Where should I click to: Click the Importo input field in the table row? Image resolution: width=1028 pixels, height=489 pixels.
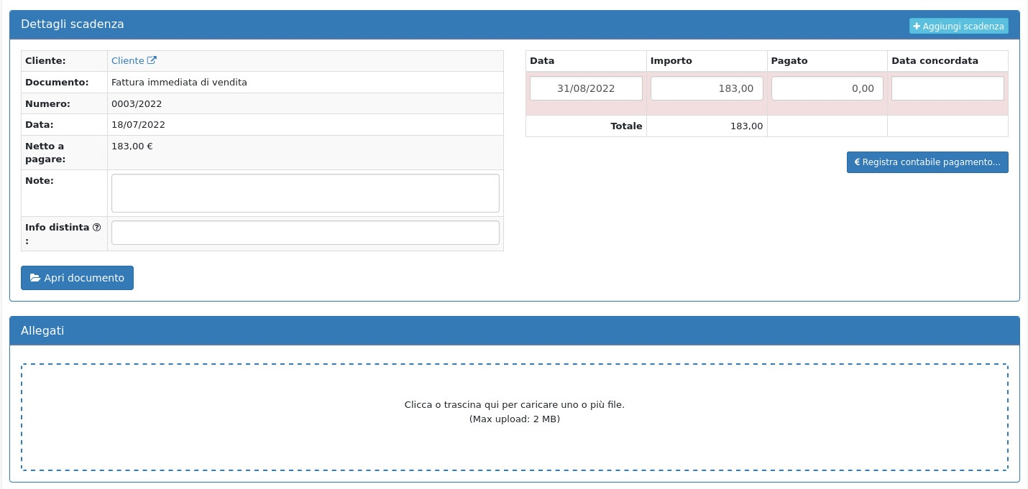706,88
